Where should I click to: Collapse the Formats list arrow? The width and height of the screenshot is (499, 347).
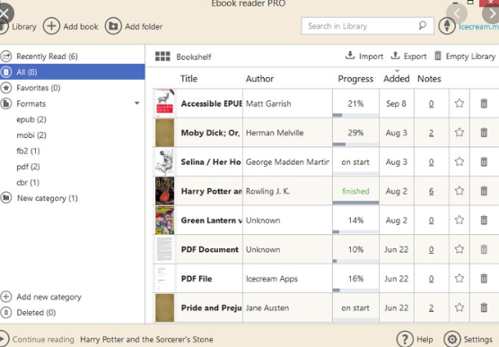pos(136,103)
